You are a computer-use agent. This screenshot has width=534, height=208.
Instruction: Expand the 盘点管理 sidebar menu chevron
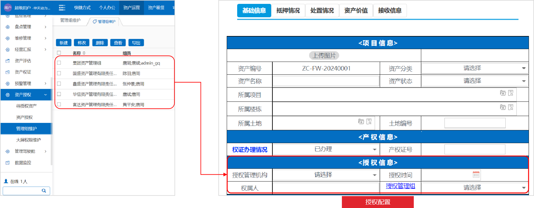click(45, 27)
